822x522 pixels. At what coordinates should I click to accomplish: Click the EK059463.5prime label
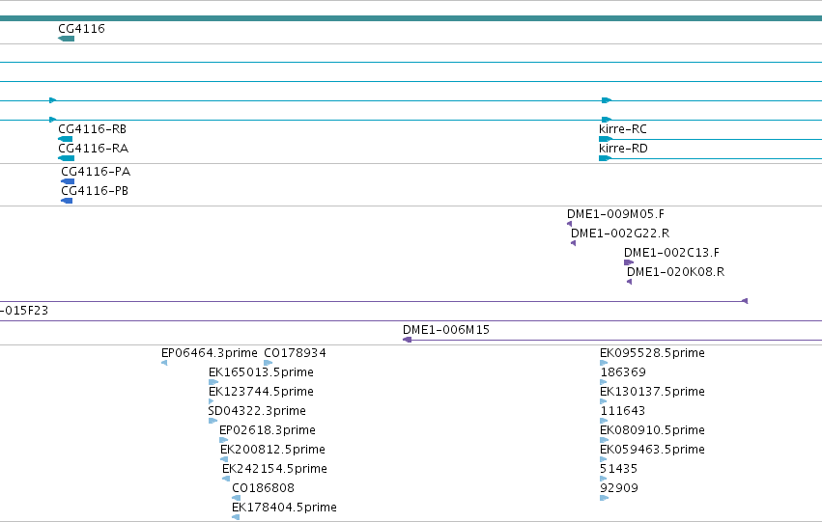pos(652,450)
